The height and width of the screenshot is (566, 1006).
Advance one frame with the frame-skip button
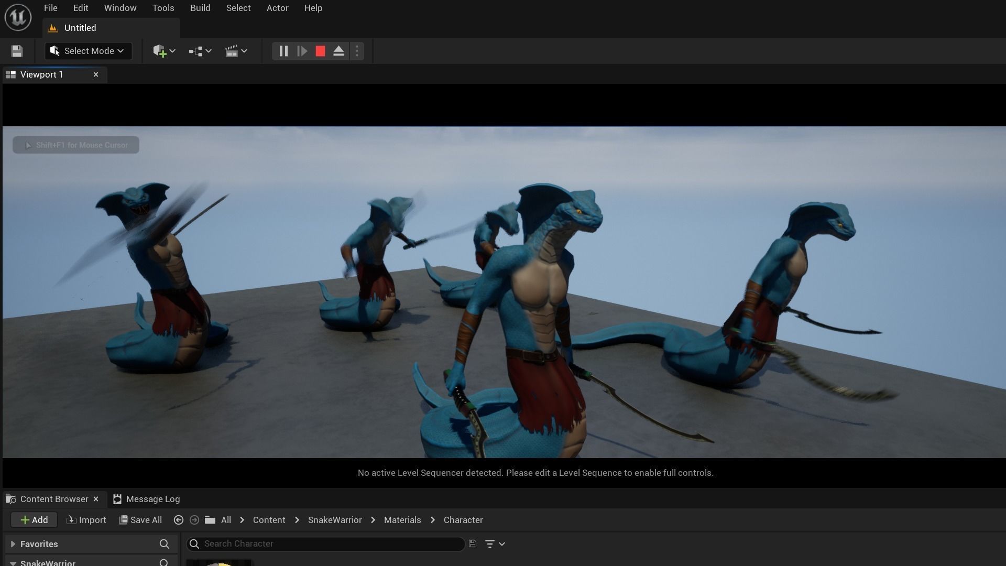(x=302, y=51)
